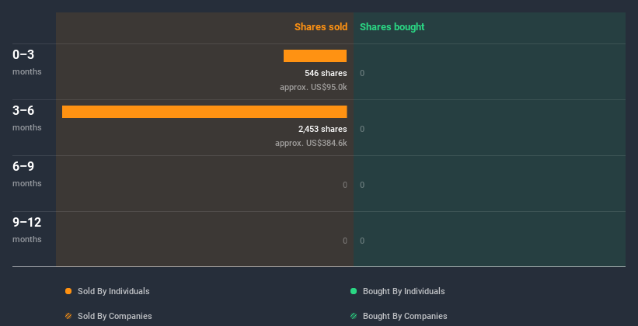638x326 pixels.
Task: Click the orange Sold By Individuals legend dot
Action: click(68, 291)
